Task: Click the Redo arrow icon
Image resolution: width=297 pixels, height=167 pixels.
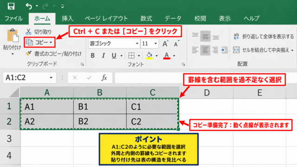Action: pos(45,6)
